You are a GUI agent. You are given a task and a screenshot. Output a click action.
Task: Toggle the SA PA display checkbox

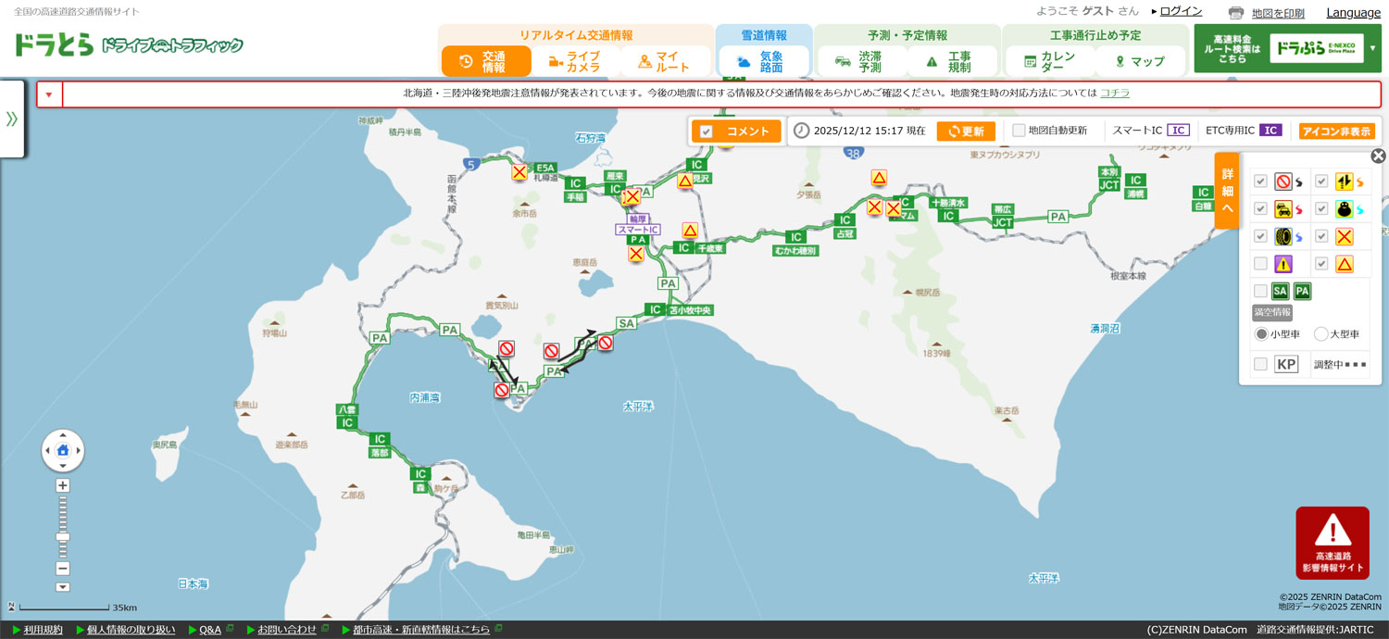pyautogui.click(x=1260, y=292)
